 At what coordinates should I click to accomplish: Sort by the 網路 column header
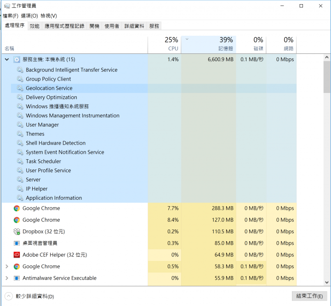tap(281, 44)
